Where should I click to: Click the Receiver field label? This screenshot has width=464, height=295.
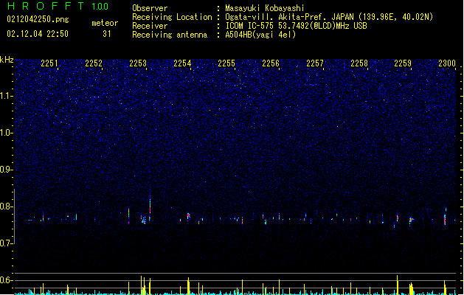(150, 26)
